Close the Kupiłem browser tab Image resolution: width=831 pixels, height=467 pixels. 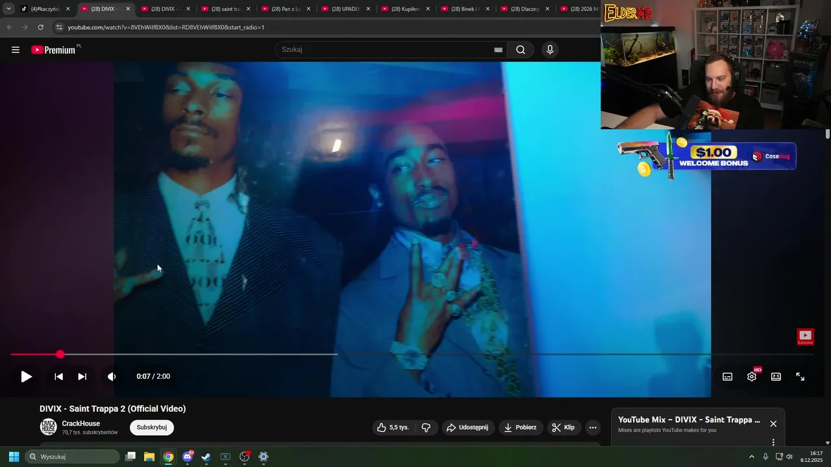pyautogui.click(x=428, y=9)
